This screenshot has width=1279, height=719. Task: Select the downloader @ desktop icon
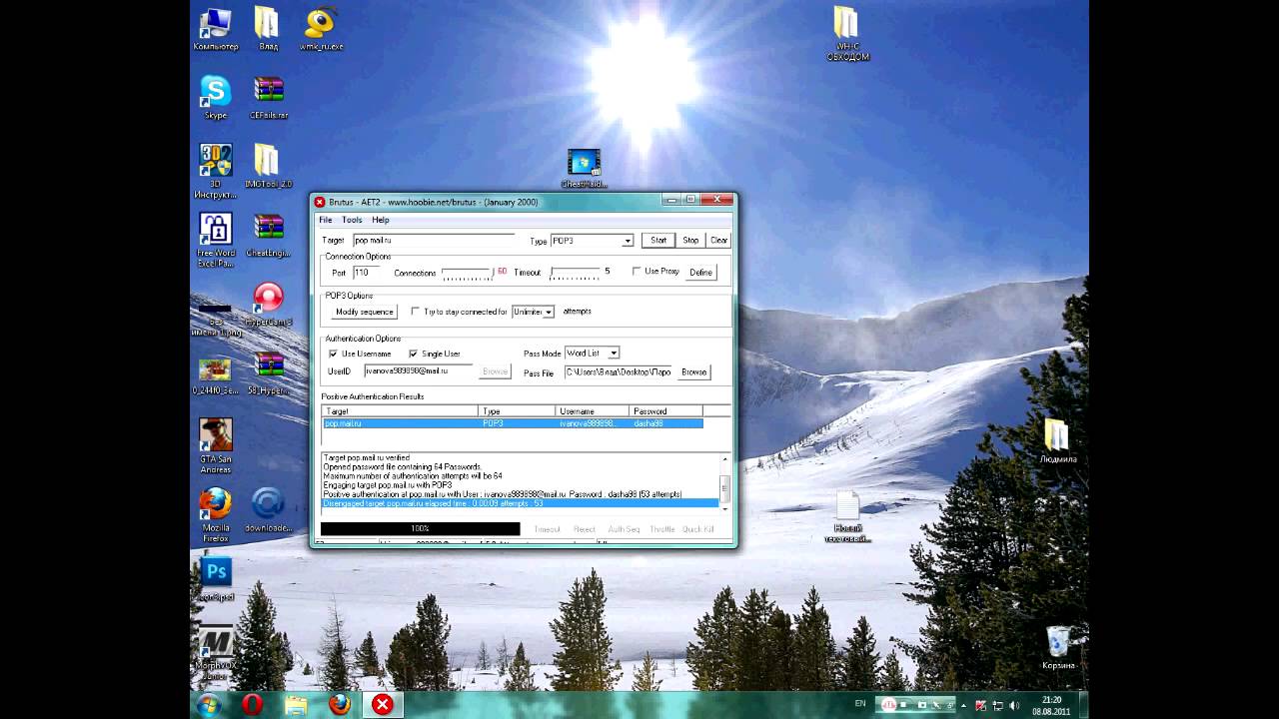[268, 509]
